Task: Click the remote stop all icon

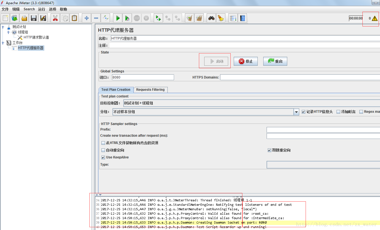Action: tap(168, 18)
